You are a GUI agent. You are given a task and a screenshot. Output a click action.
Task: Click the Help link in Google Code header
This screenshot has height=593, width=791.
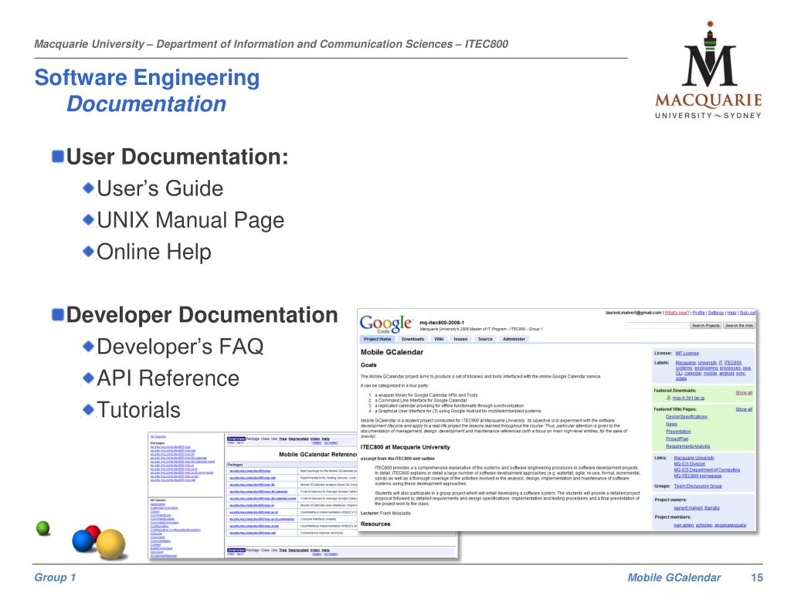pyautogui.click(x=732, y=313)
